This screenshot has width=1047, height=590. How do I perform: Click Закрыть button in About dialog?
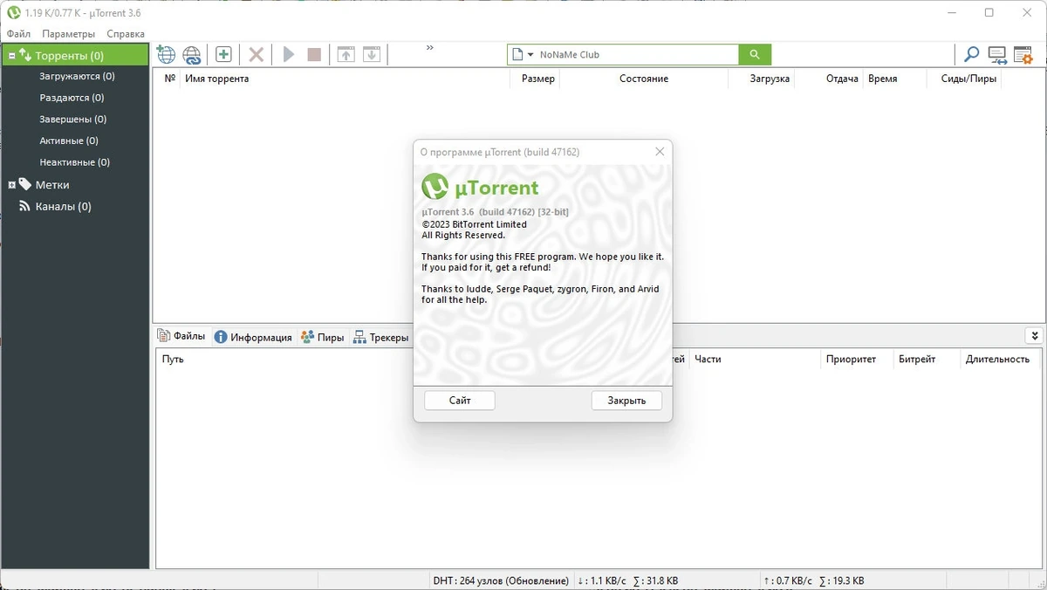click(626, 401)
